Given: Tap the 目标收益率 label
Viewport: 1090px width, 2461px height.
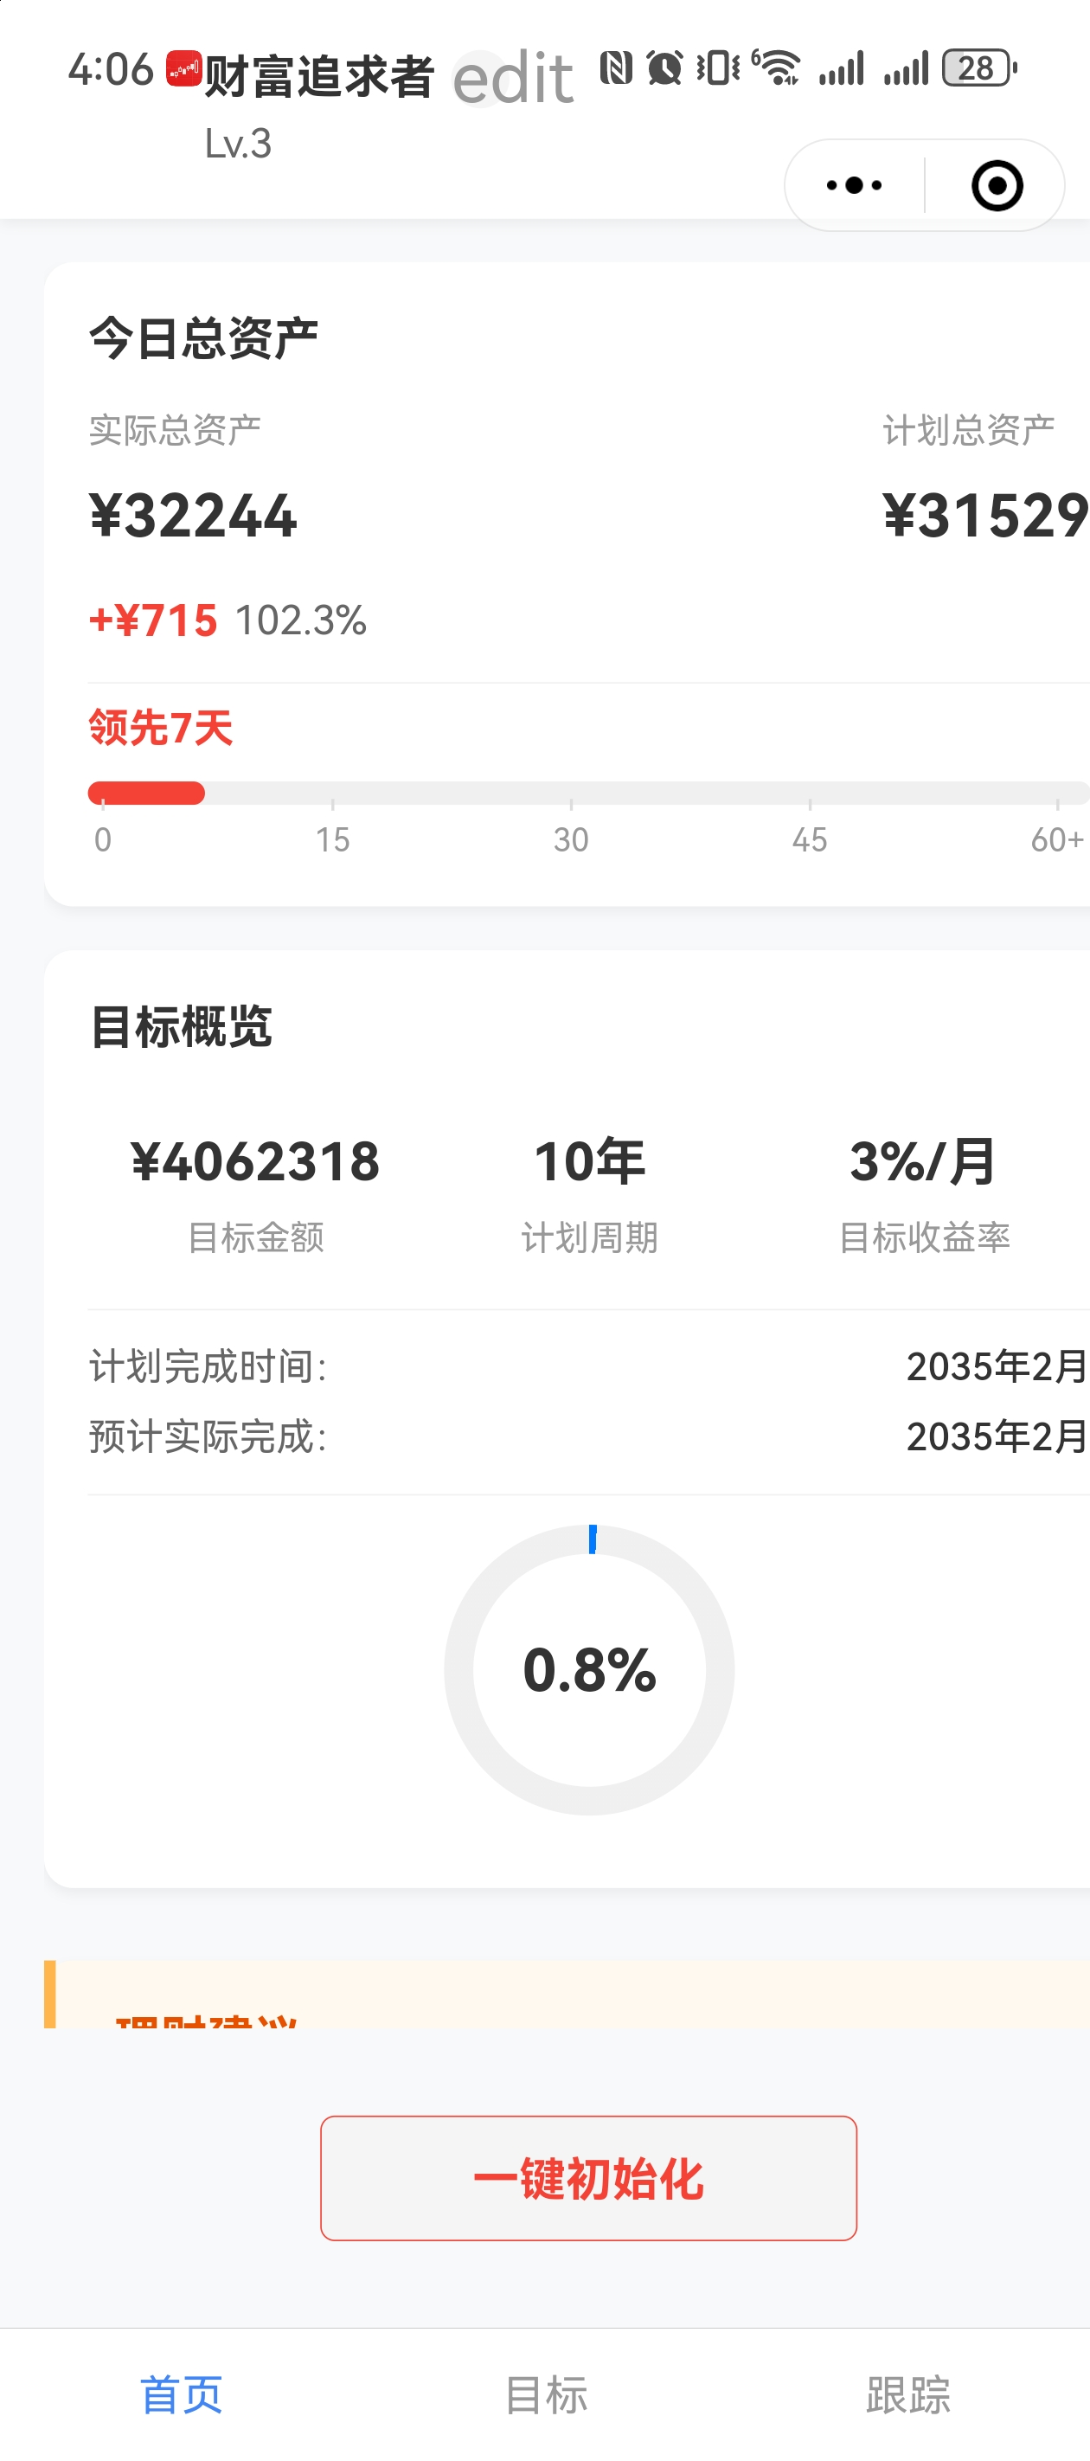Looking at the screenshot, I should point(924,1237).
